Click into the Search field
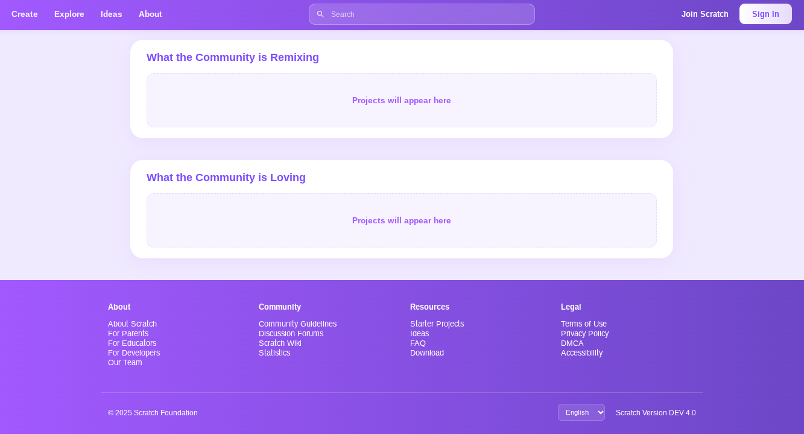Image resolution: width=804 pixels, height=434 pixels. tap(428, 14)
